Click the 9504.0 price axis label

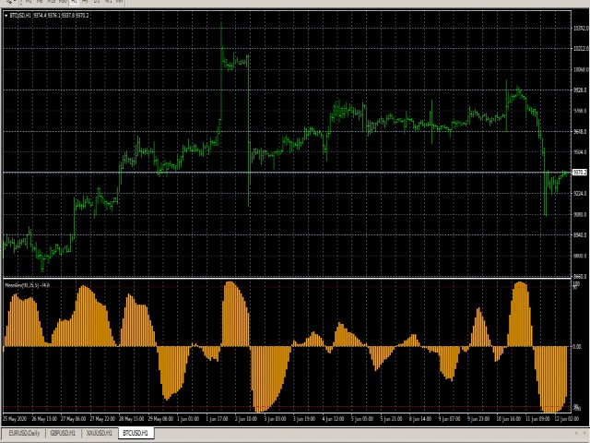coord(580,152)
